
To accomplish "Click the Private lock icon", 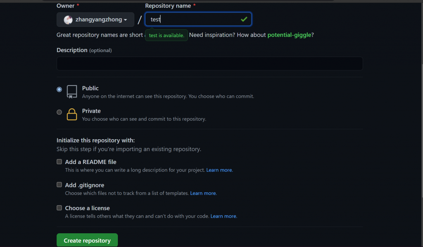I will tap(72, 114).
